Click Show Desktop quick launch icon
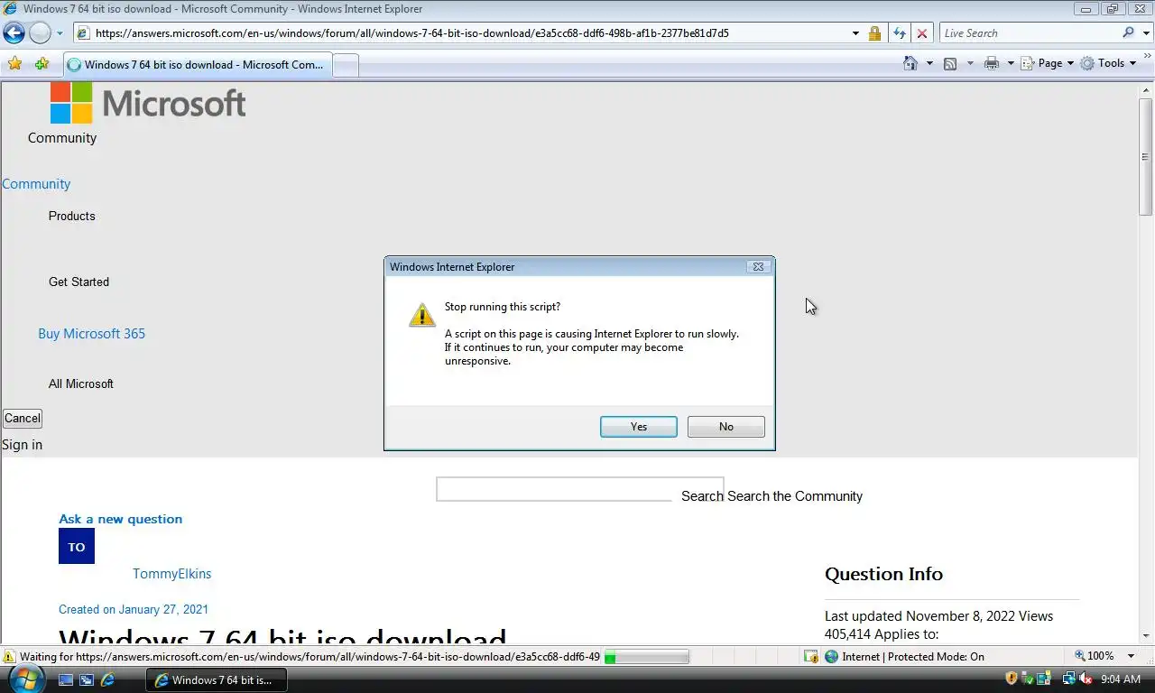Screen dimensions: 1155x693 pos(66,679)
